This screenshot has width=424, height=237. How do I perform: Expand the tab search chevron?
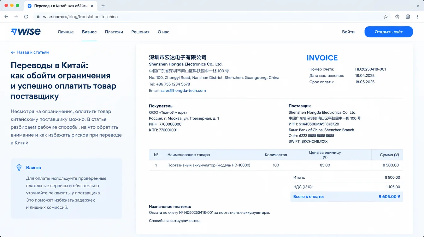[418, 6]
